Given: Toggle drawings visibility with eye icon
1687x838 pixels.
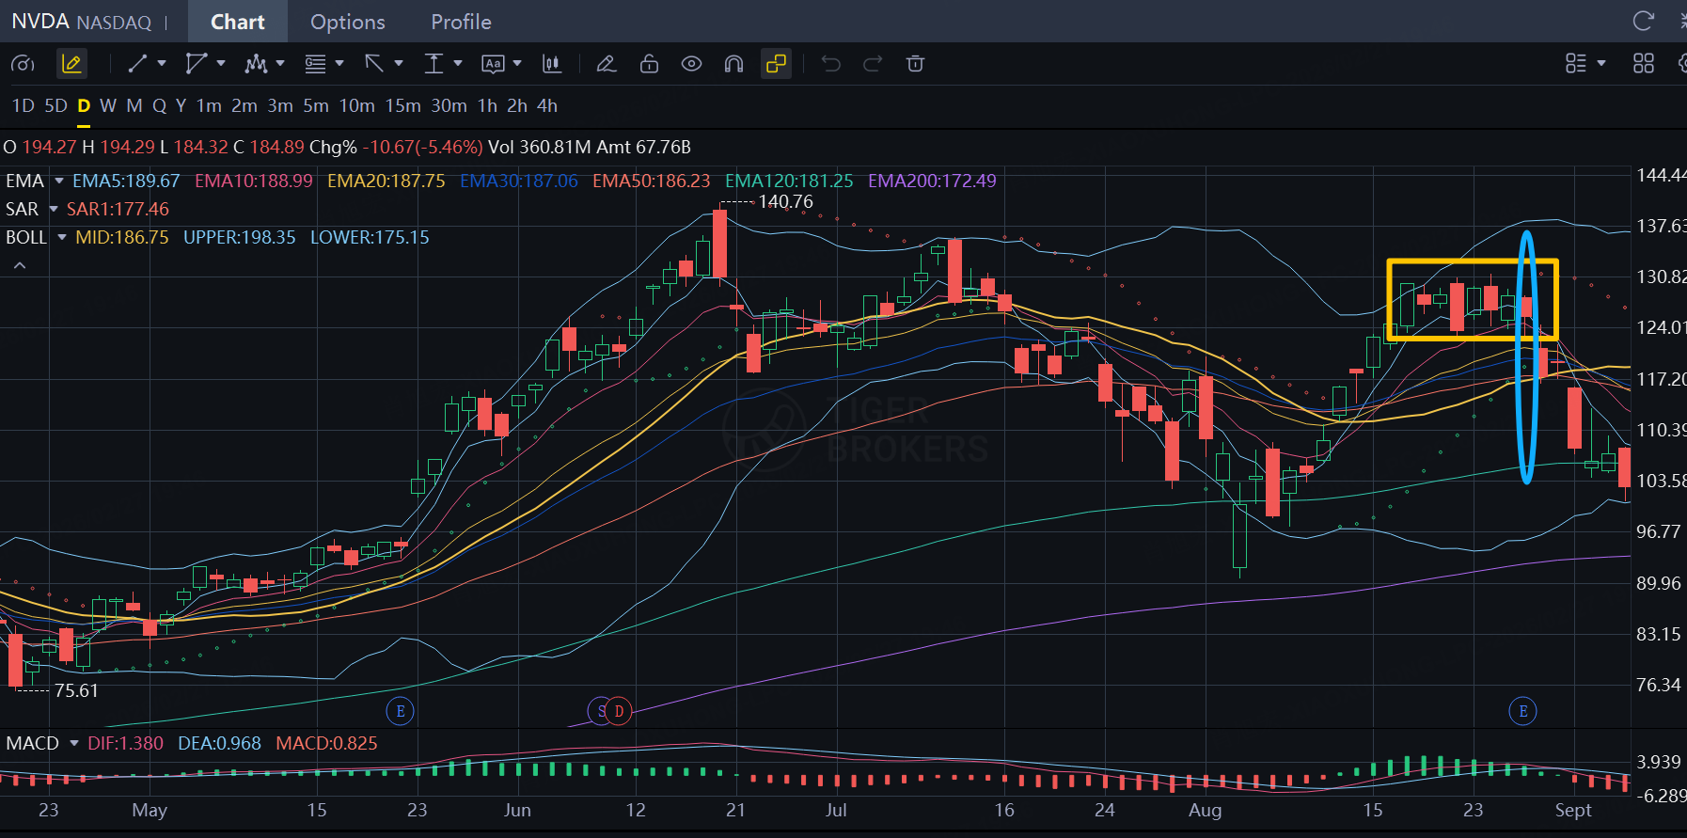Looking at the screenshot, I should [691, 64].
